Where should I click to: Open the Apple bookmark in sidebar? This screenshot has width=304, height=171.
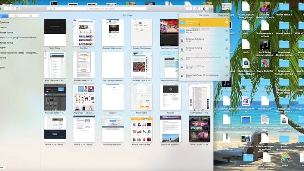pyautogui.click(x=3, y=47)
